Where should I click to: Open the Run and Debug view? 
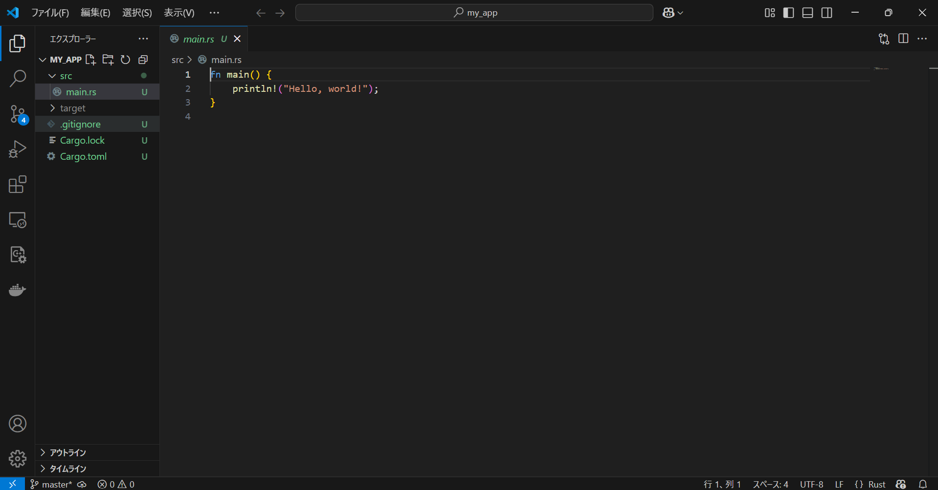(x=18, y=149)
